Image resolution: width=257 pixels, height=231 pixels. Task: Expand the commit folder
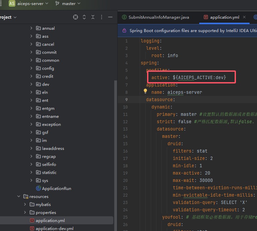pyautogui.click(x=31, y=52)
